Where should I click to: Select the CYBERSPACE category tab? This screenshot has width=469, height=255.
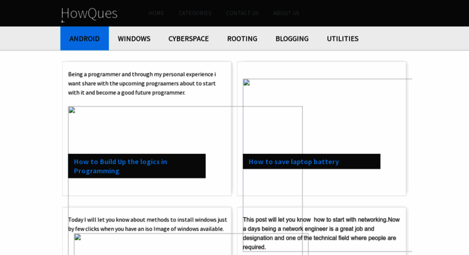coord(188,39)
